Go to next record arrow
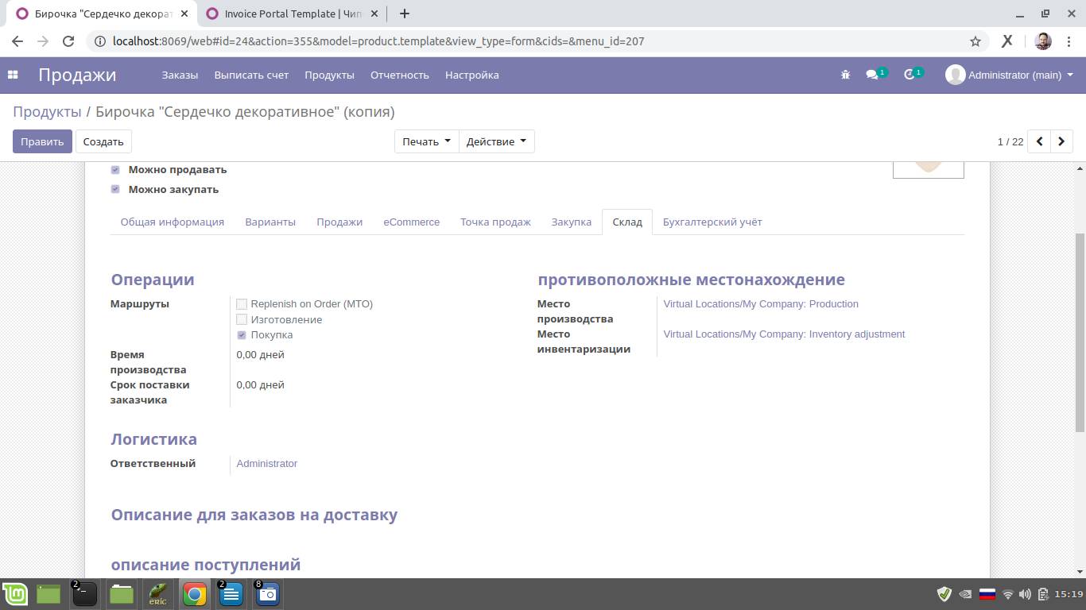1086x610 pixels. [1061, 141]
